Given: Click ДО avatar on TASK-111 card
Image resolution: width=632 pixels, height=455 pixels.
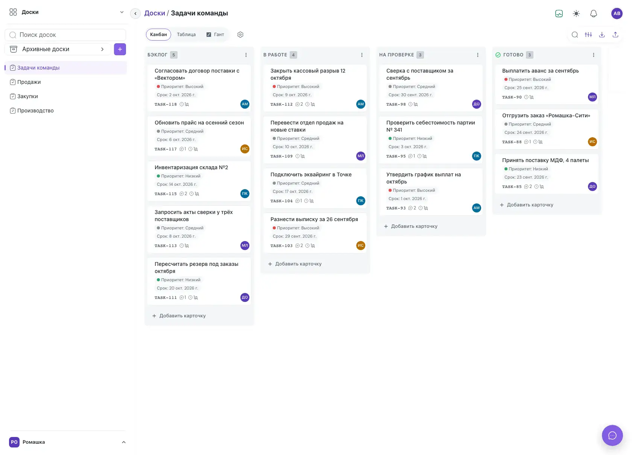Looking at the screenshot, I should [245, 297].
